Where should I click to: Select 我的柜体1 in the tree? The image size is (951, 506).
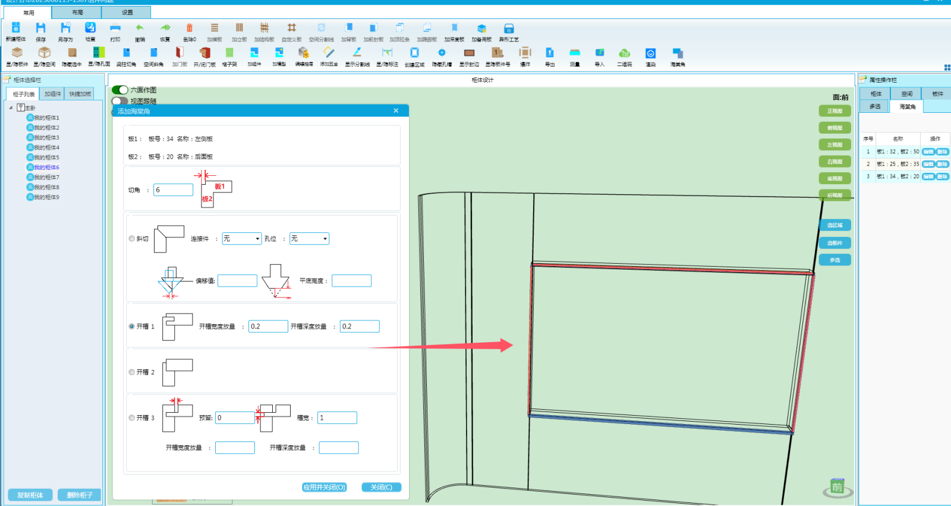(x=43, y=118)
